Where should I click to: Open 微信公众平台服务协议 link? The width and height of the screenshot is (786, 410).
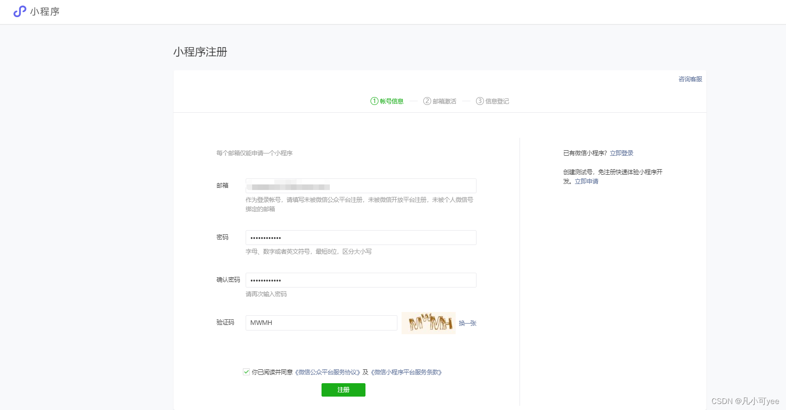tap(328, 372)
